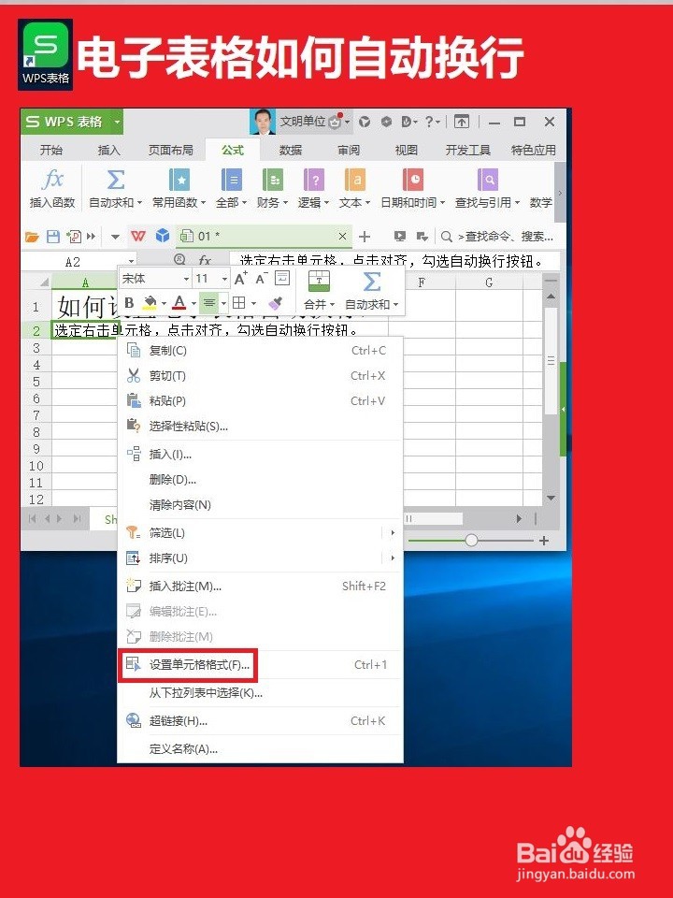673x898 pixels.
Task: Click the font color A icon
Action: tap(179, 302)
